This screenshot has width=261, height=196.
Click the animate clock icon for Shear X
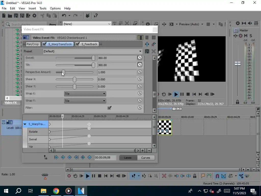(140, 79)
